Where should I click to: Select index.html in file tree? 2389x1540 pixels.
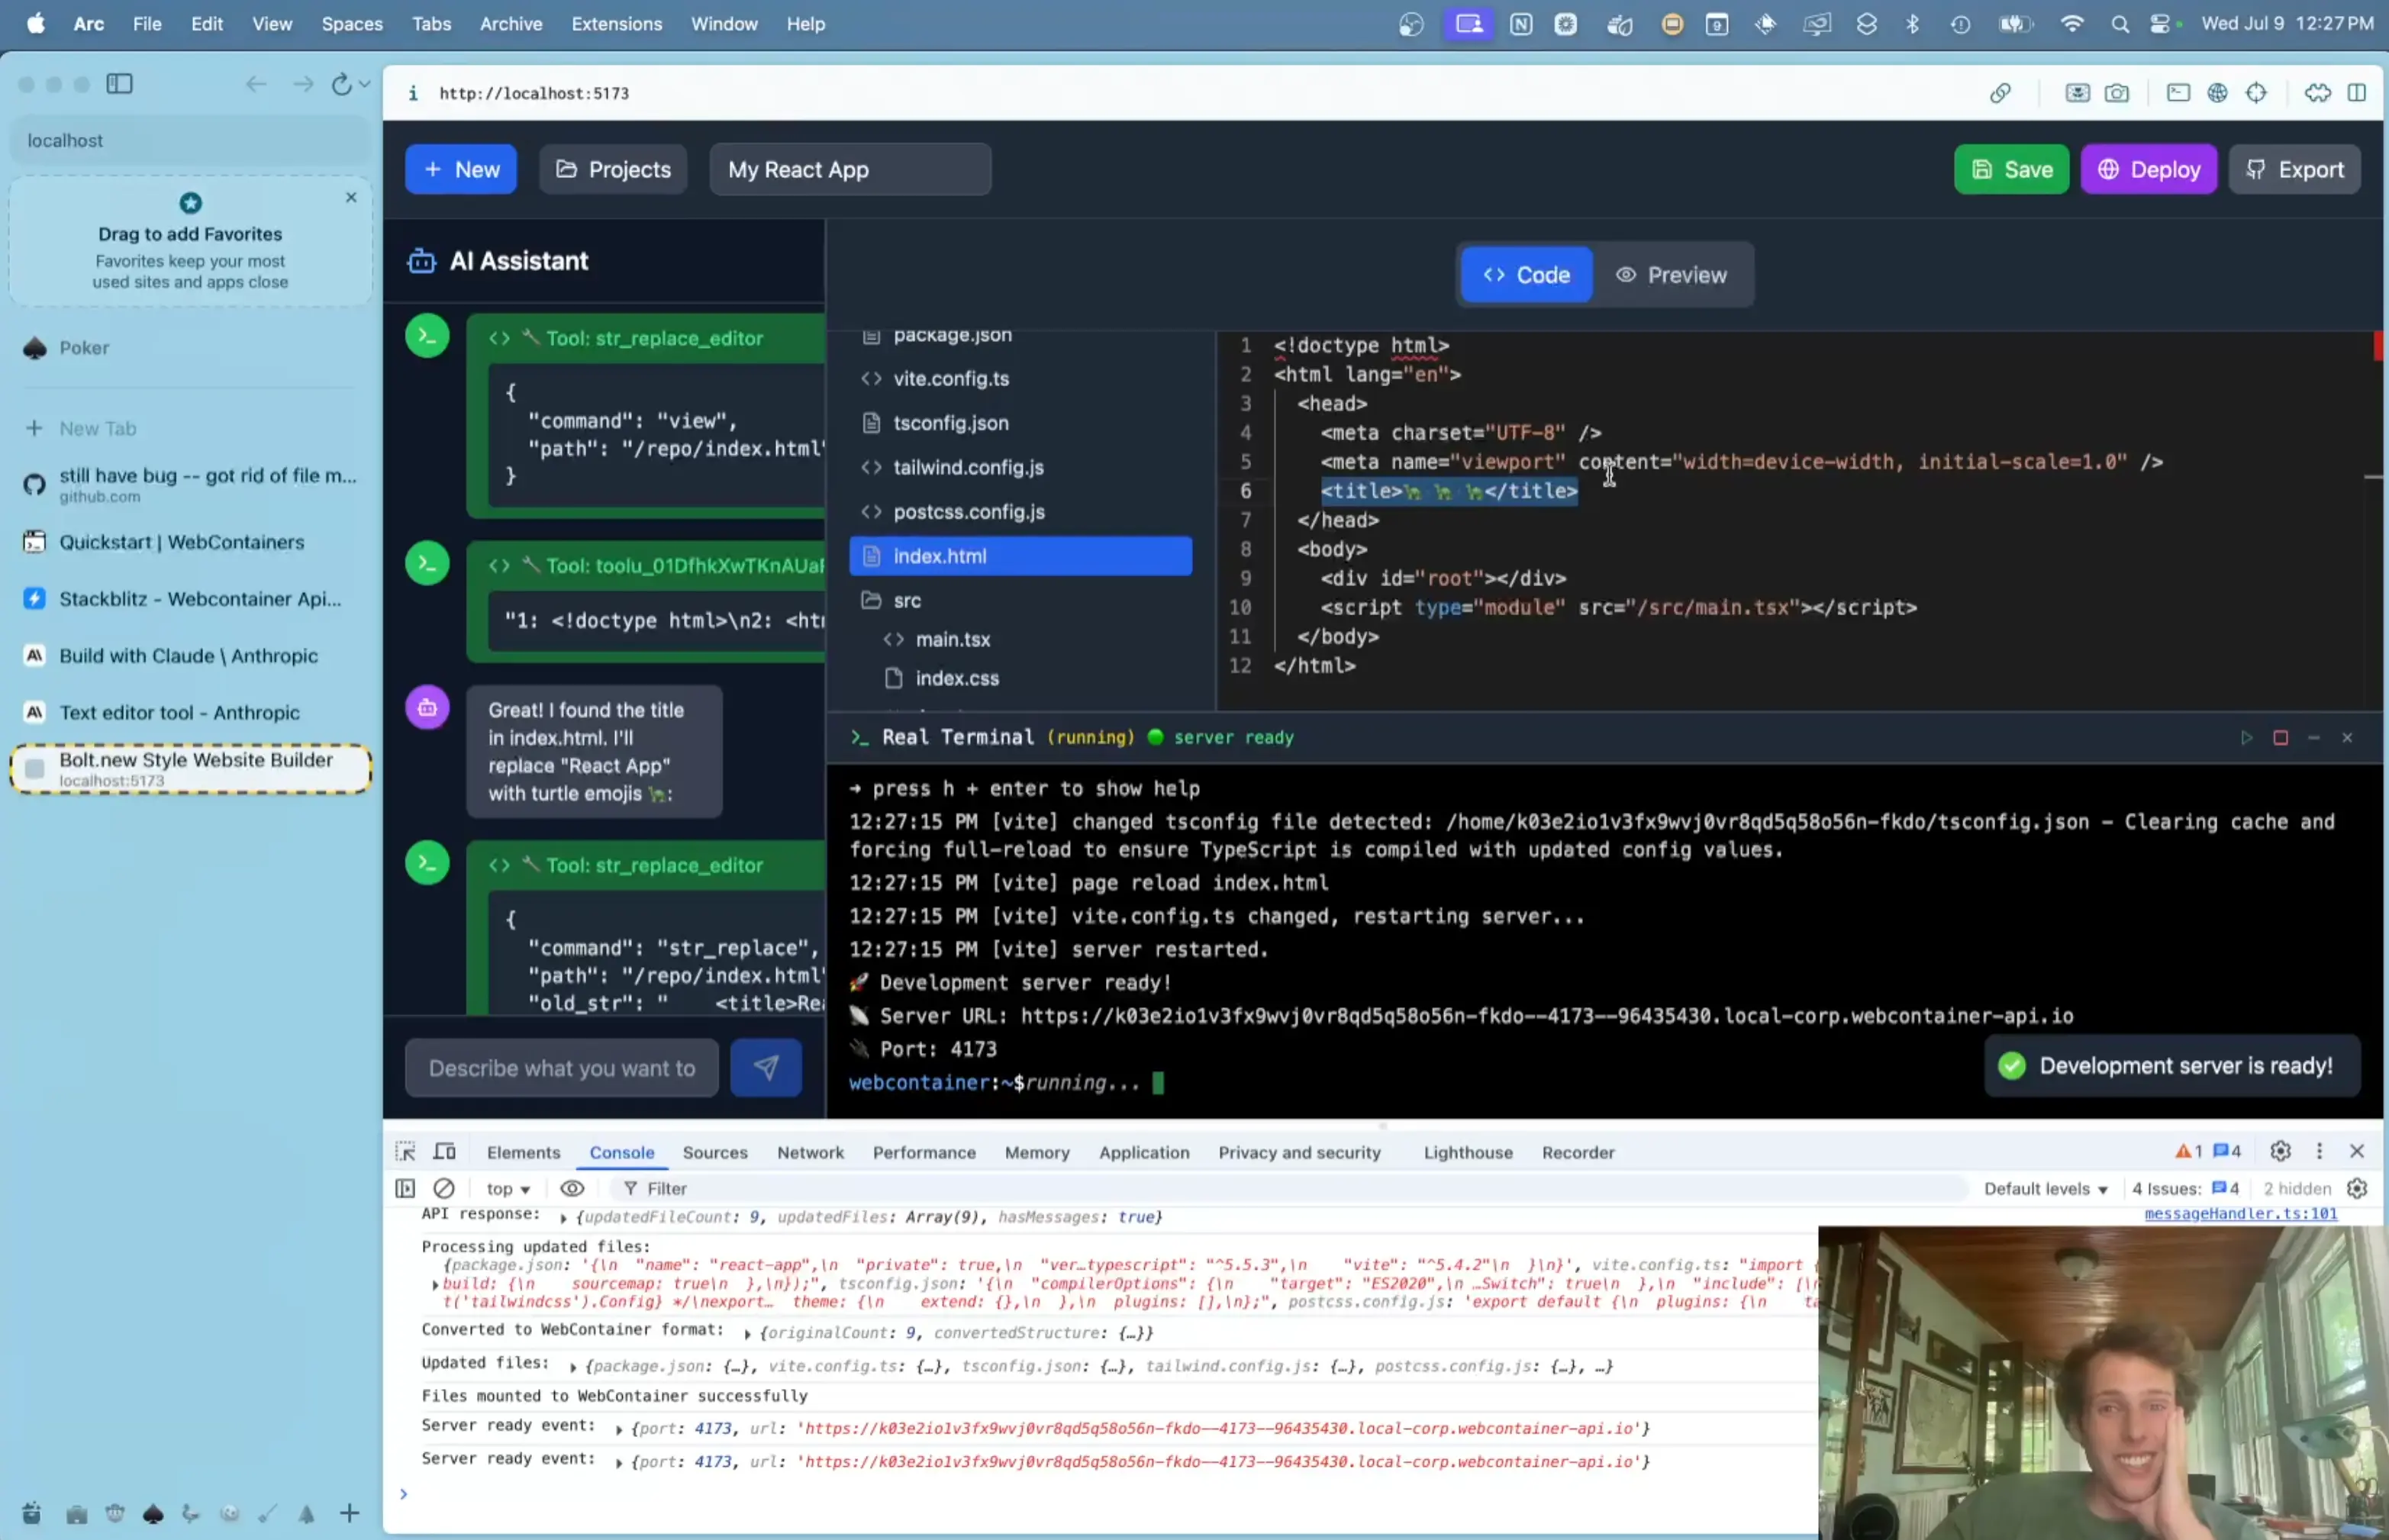(x=1020, y=556)
